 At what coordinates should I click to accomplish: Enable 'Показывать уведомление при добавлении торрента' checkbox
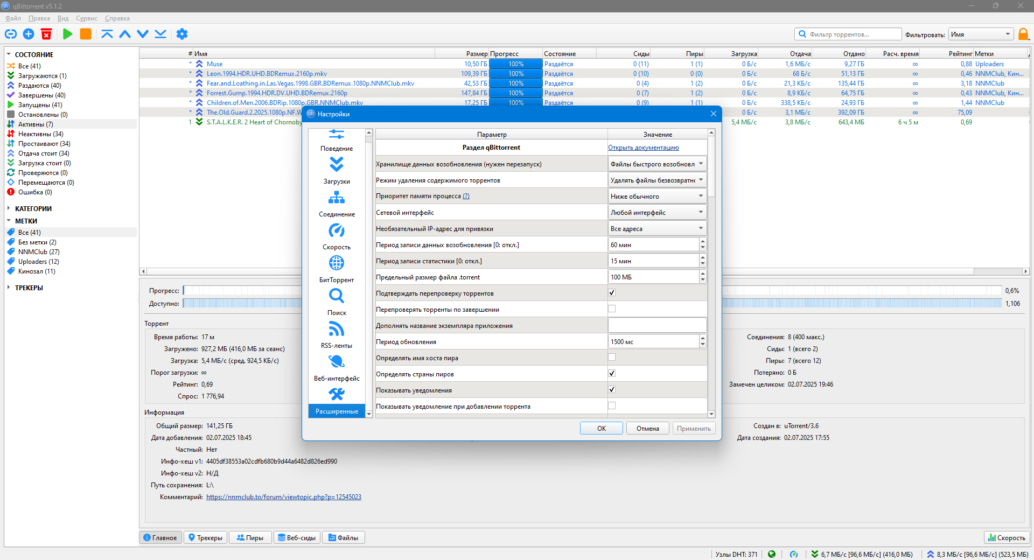(x=612, y=406)
